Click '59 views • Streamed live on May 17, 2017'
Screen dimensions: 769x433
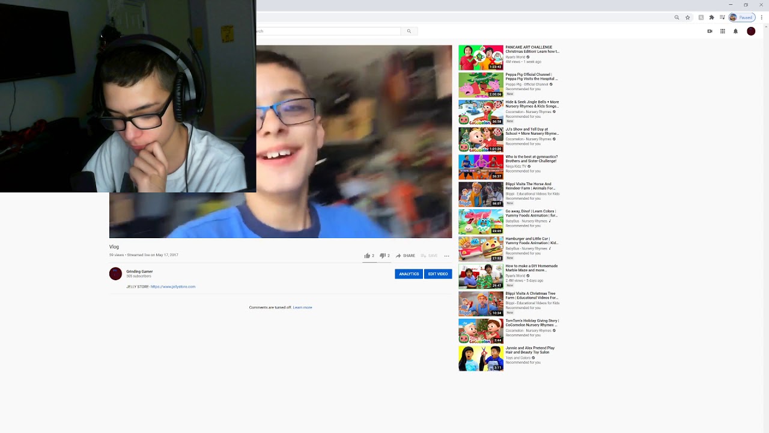tap(144, 255)
